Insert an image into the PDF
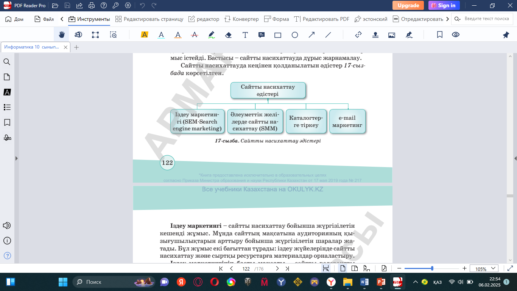517x291 pixels. tap(392, 35)
